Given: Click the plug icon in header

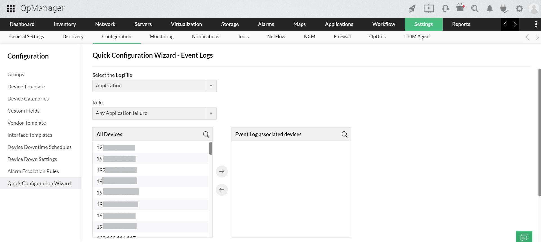Looking at the screenshot, I should pyautogui.click(x=504, y=9).
